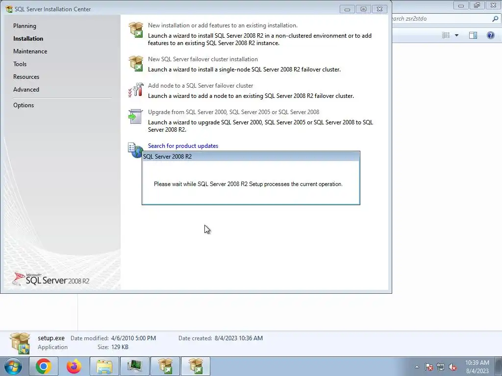The image size is (502, 376).
Task: Open the Windows Start button
Action: pyautogui.click(x=13, y=366)
